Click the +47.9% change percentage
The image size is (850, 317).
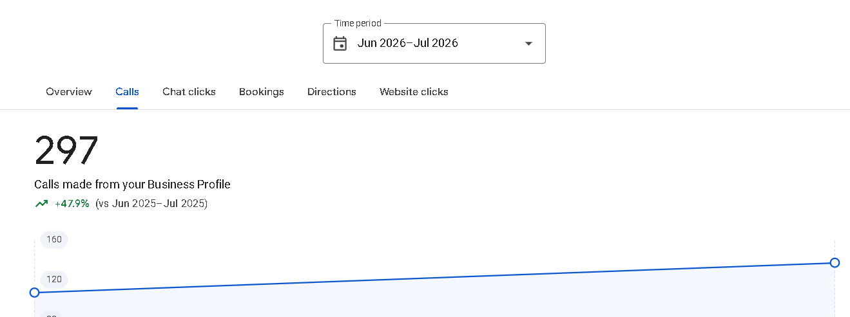tap(72, 204)
